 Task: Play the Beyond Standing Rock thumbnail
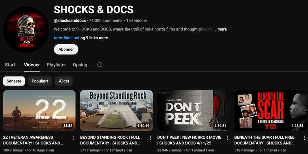pyautogui.click(x=116, y=111)
